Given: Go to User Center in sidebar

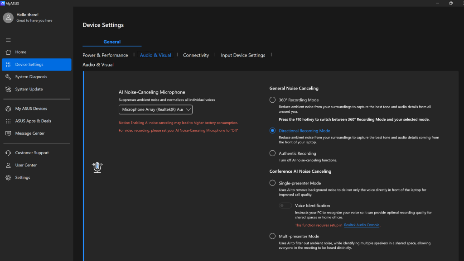Looking at the screenshot, I should click(x=26, y=165).
